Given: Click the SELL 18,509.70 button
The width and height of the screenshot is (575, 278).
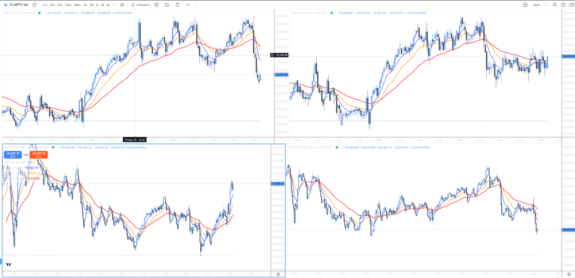Looking at the screenshot, I should click(x=38, y=155).
